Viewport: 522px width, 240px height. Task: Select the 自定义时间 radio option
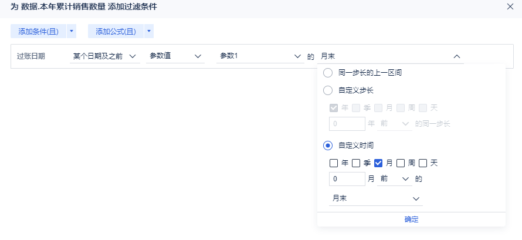(x=328, y=146)
